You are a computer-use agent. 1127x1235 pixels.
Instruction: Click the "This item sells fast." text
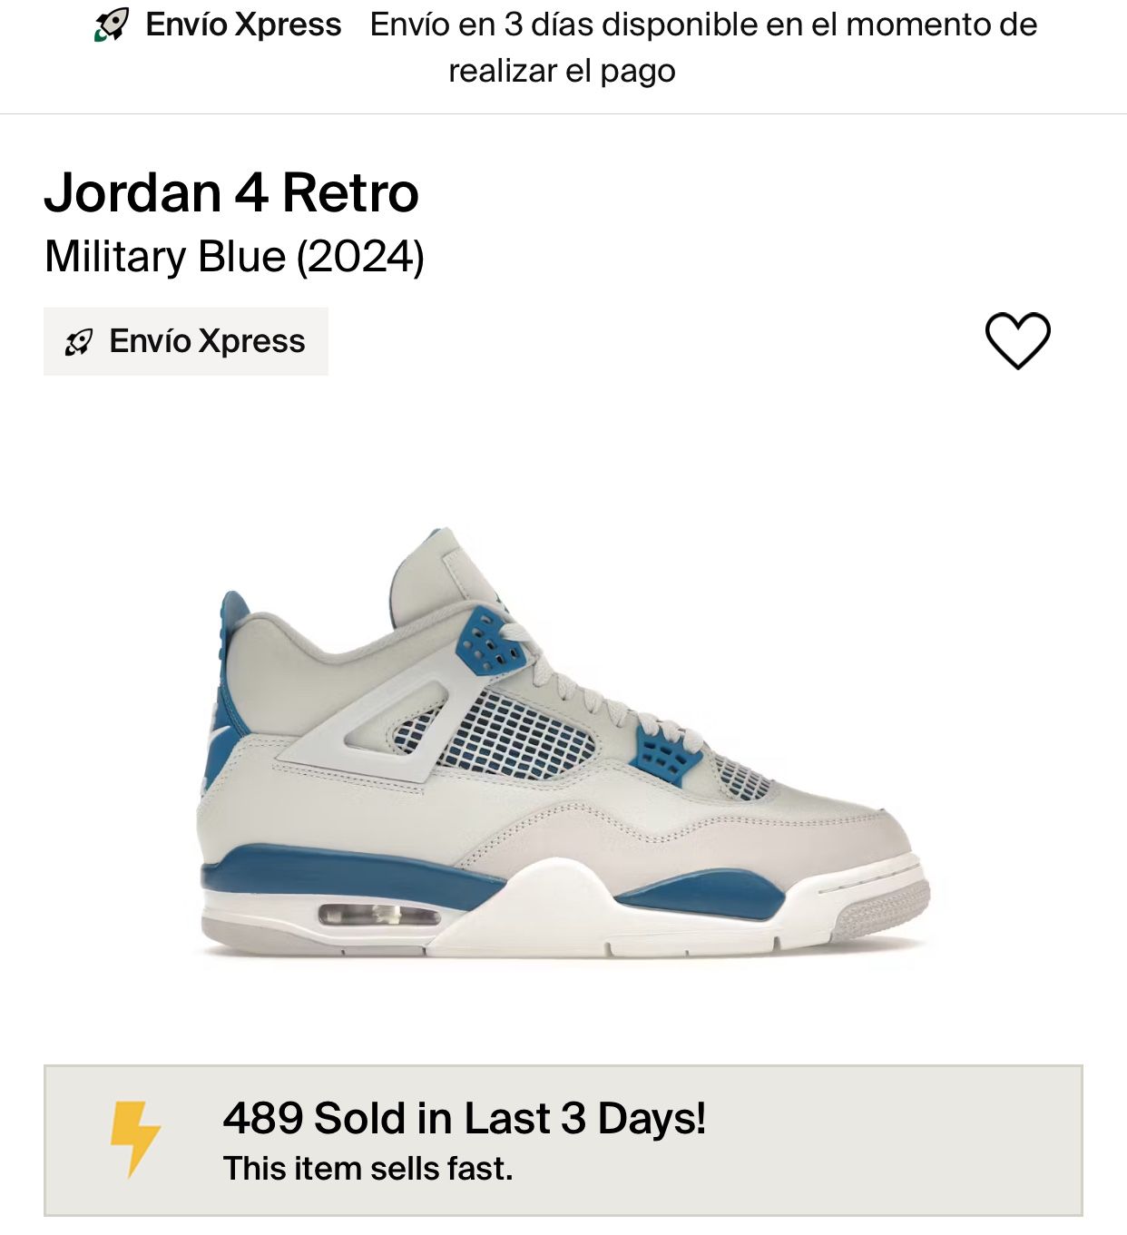click(x=367, y=1169)
